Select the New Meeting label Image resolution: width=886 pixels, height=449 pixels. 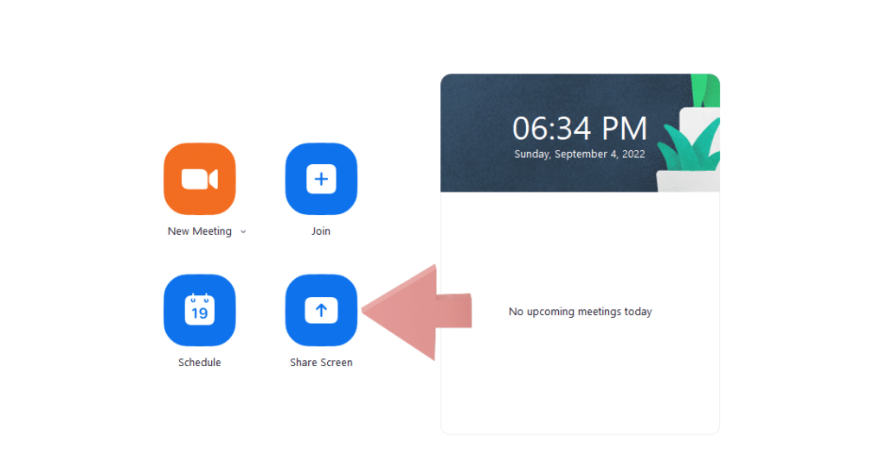click(200, 231)
